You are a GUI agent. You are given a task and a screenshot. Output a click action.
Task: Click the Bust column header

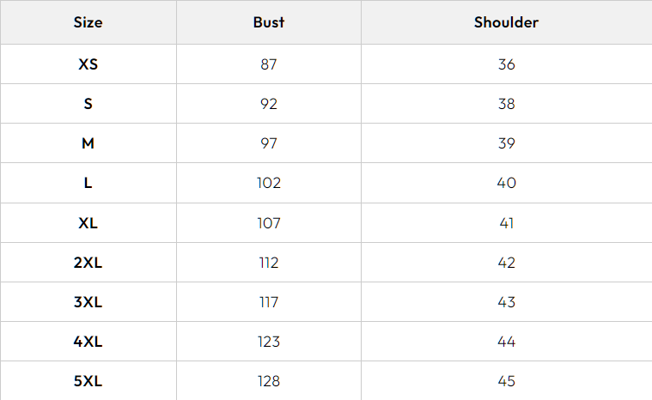coord(269,22)
